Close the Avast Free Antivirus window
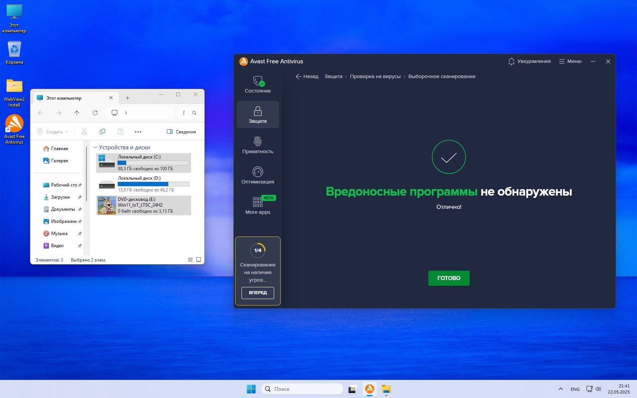Image resolution: width=637 pixels, height=398 pixels. 608,61
